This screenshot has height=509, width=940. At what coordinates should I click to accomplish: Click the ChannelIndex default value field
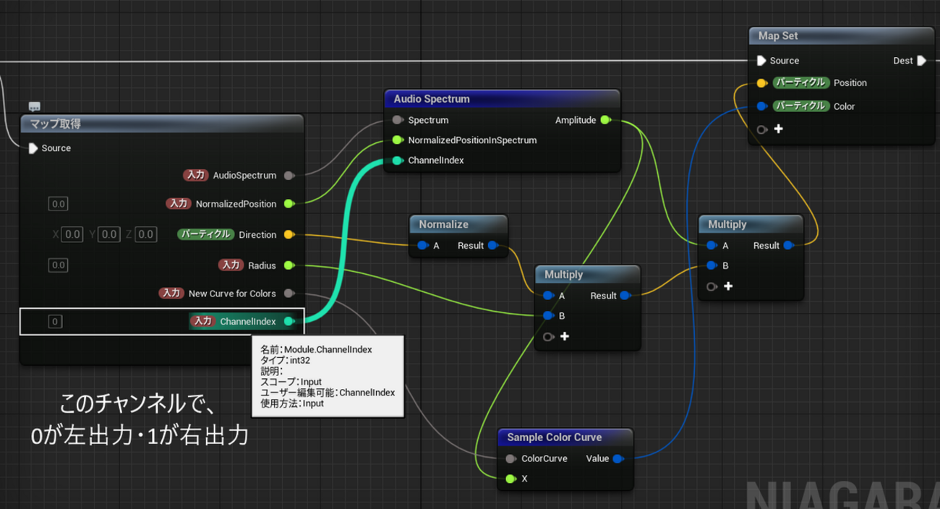[x=55, y=321]
